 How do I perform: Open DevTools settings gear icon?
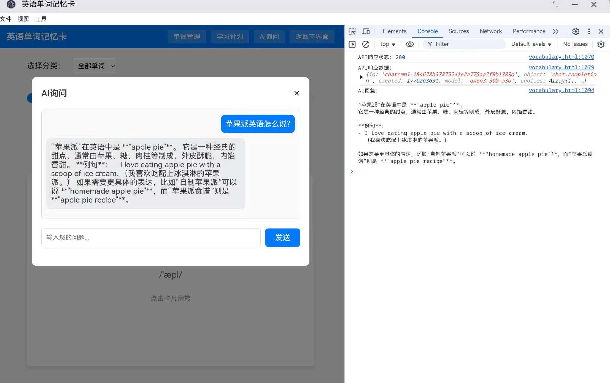(x=575, y=31)
